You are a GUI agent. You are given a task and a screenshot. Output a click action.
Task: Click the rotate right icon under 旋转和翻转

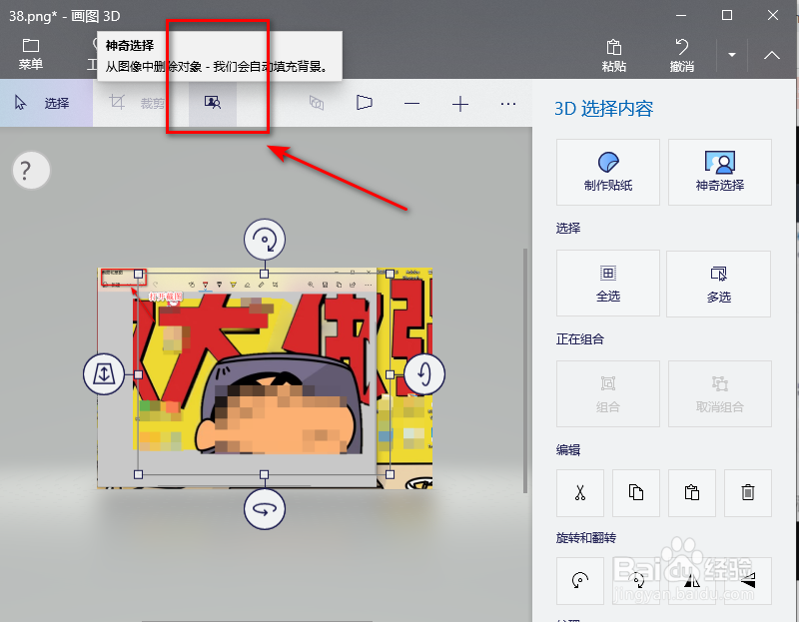click(x=636, y=580)
